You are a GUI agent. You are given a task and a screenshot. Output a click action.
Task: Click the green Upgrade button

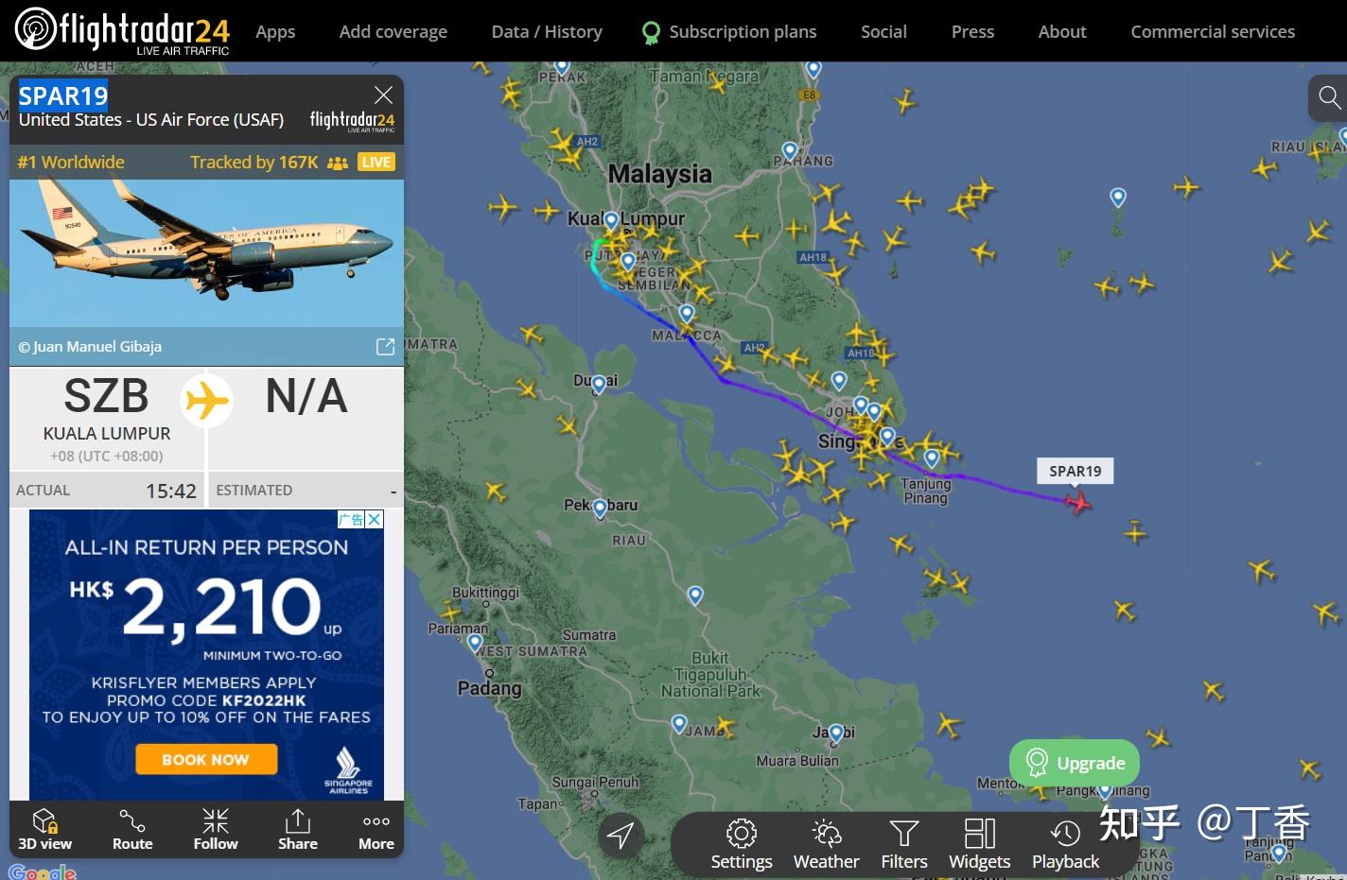tap(1075, 763)
